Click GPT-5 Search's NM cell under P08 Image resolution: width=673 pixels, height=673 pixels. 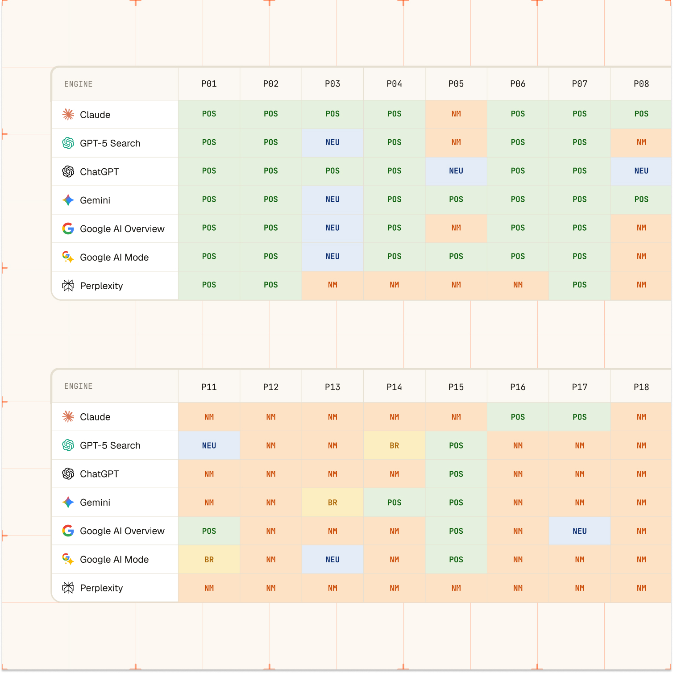[x=641, y=143]
